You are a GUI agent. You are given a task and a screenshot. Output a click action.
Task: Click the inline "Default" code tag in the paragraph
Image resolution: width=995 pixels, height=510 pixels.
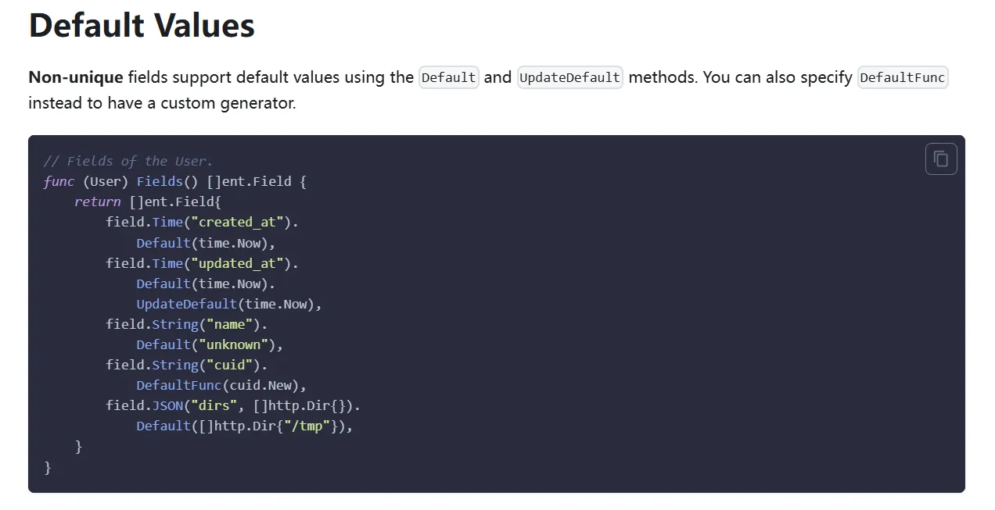coord(448,77)
